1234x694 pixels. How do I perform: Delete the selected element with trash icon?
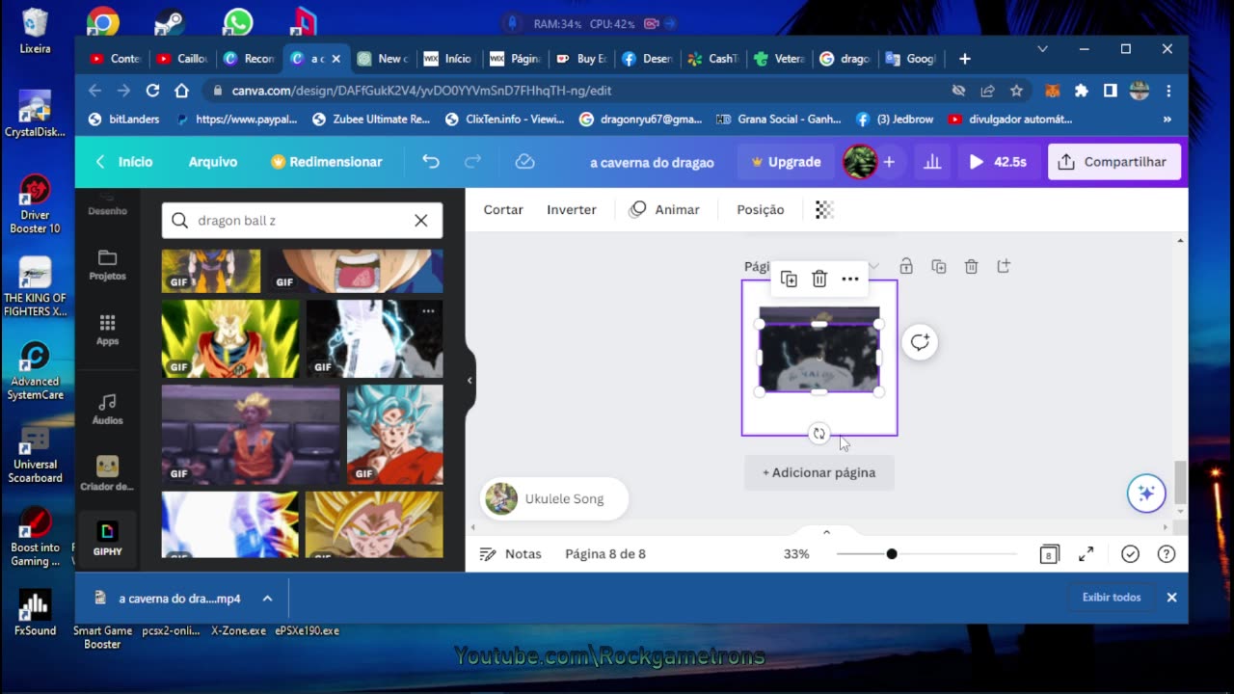point(819,279)
